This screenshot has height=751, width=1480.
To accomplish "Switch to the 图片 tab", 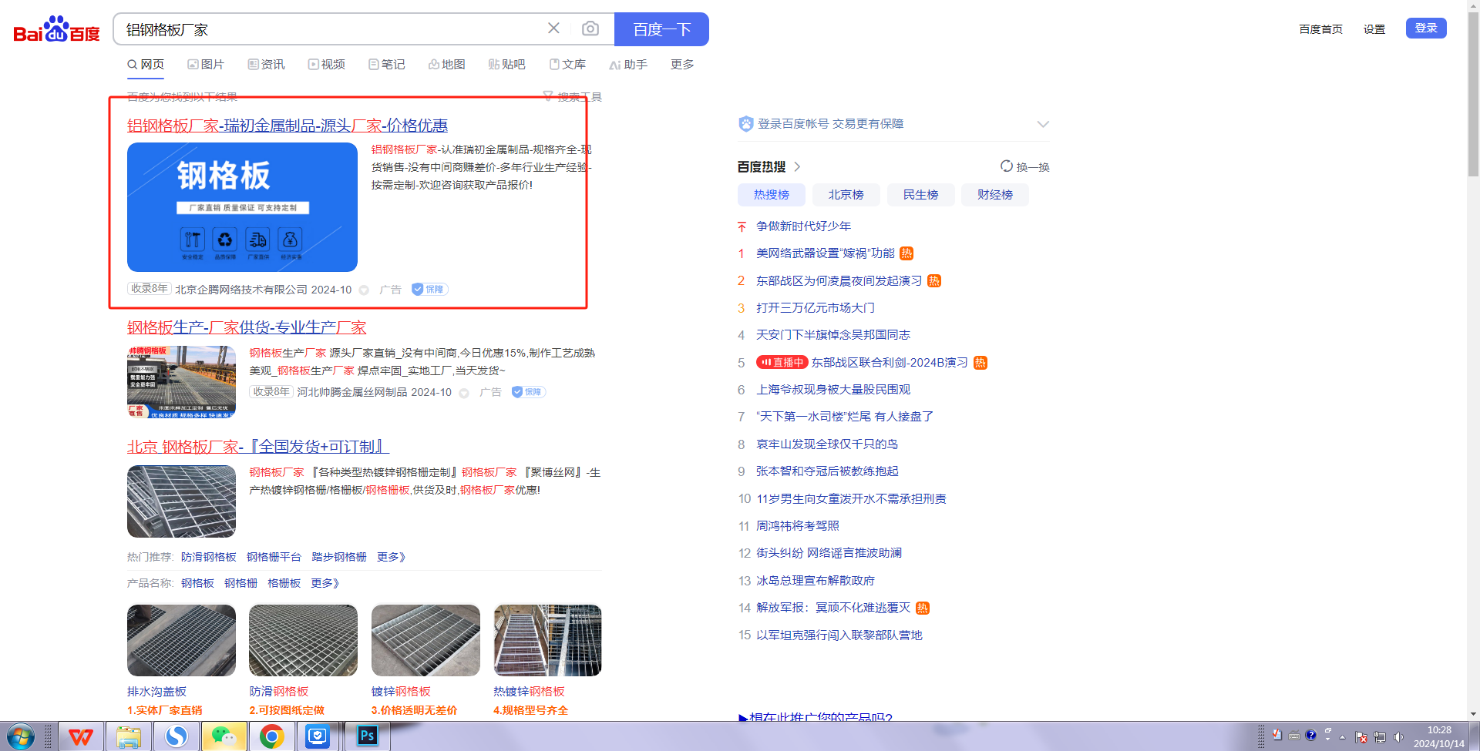I will [x=206, y=65].
